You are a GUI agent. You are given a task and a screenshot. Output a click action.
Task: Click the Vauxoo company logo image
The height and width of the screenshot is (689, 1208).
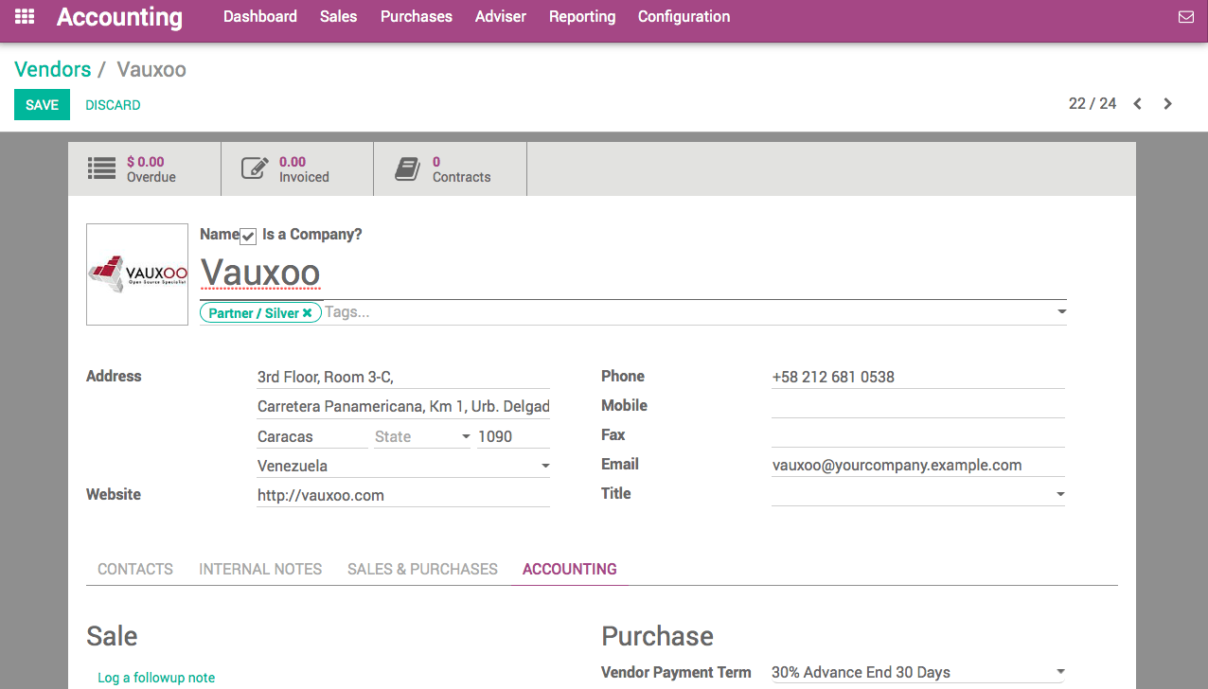(x=136, y=274)
